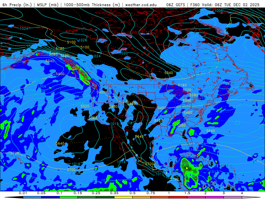Click the 'MSLP (mb)' header label
Image resolution: width=265 pixels, height=199 pixels.
click(x=48, y=5)
